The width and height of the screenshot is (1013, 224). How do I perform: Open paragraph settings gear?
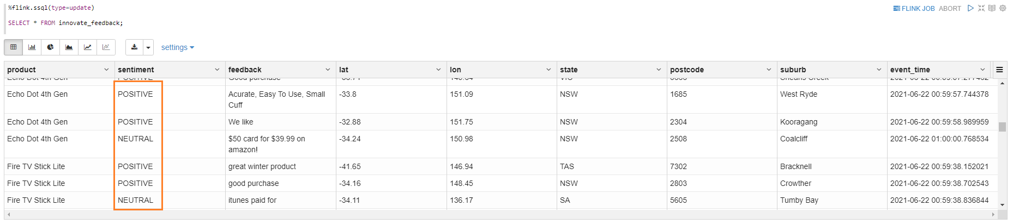point(1003,8)
